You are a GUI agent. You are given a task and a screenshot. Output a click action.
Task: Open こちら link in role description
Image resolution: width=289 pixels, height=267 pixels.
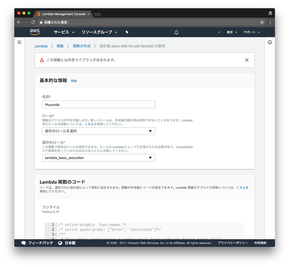(89, 124)
